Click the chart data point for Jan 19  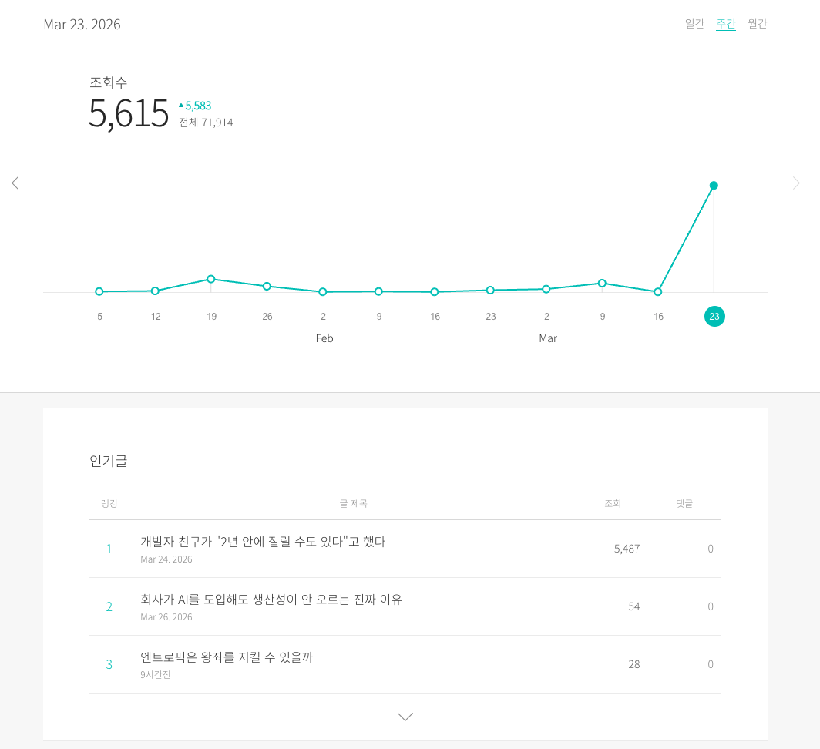[x=210, y=279]
